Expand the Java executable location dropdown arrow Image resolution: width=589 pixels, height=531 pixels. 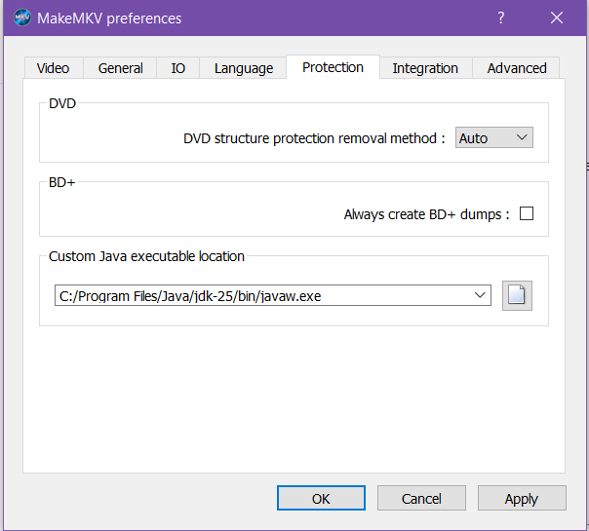pos(480,295)
